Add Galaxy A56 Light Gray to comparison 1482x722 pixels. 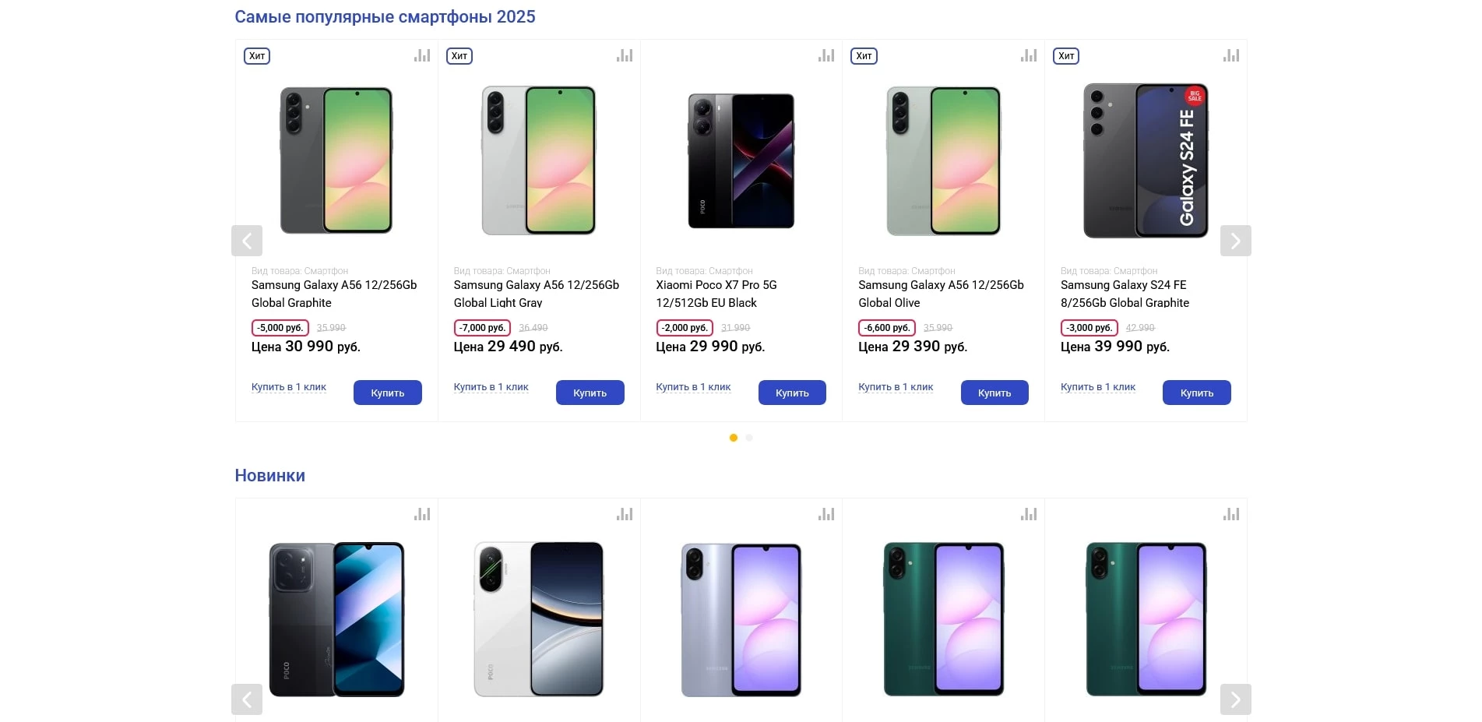pyautogui.click(x=625, y=55)
